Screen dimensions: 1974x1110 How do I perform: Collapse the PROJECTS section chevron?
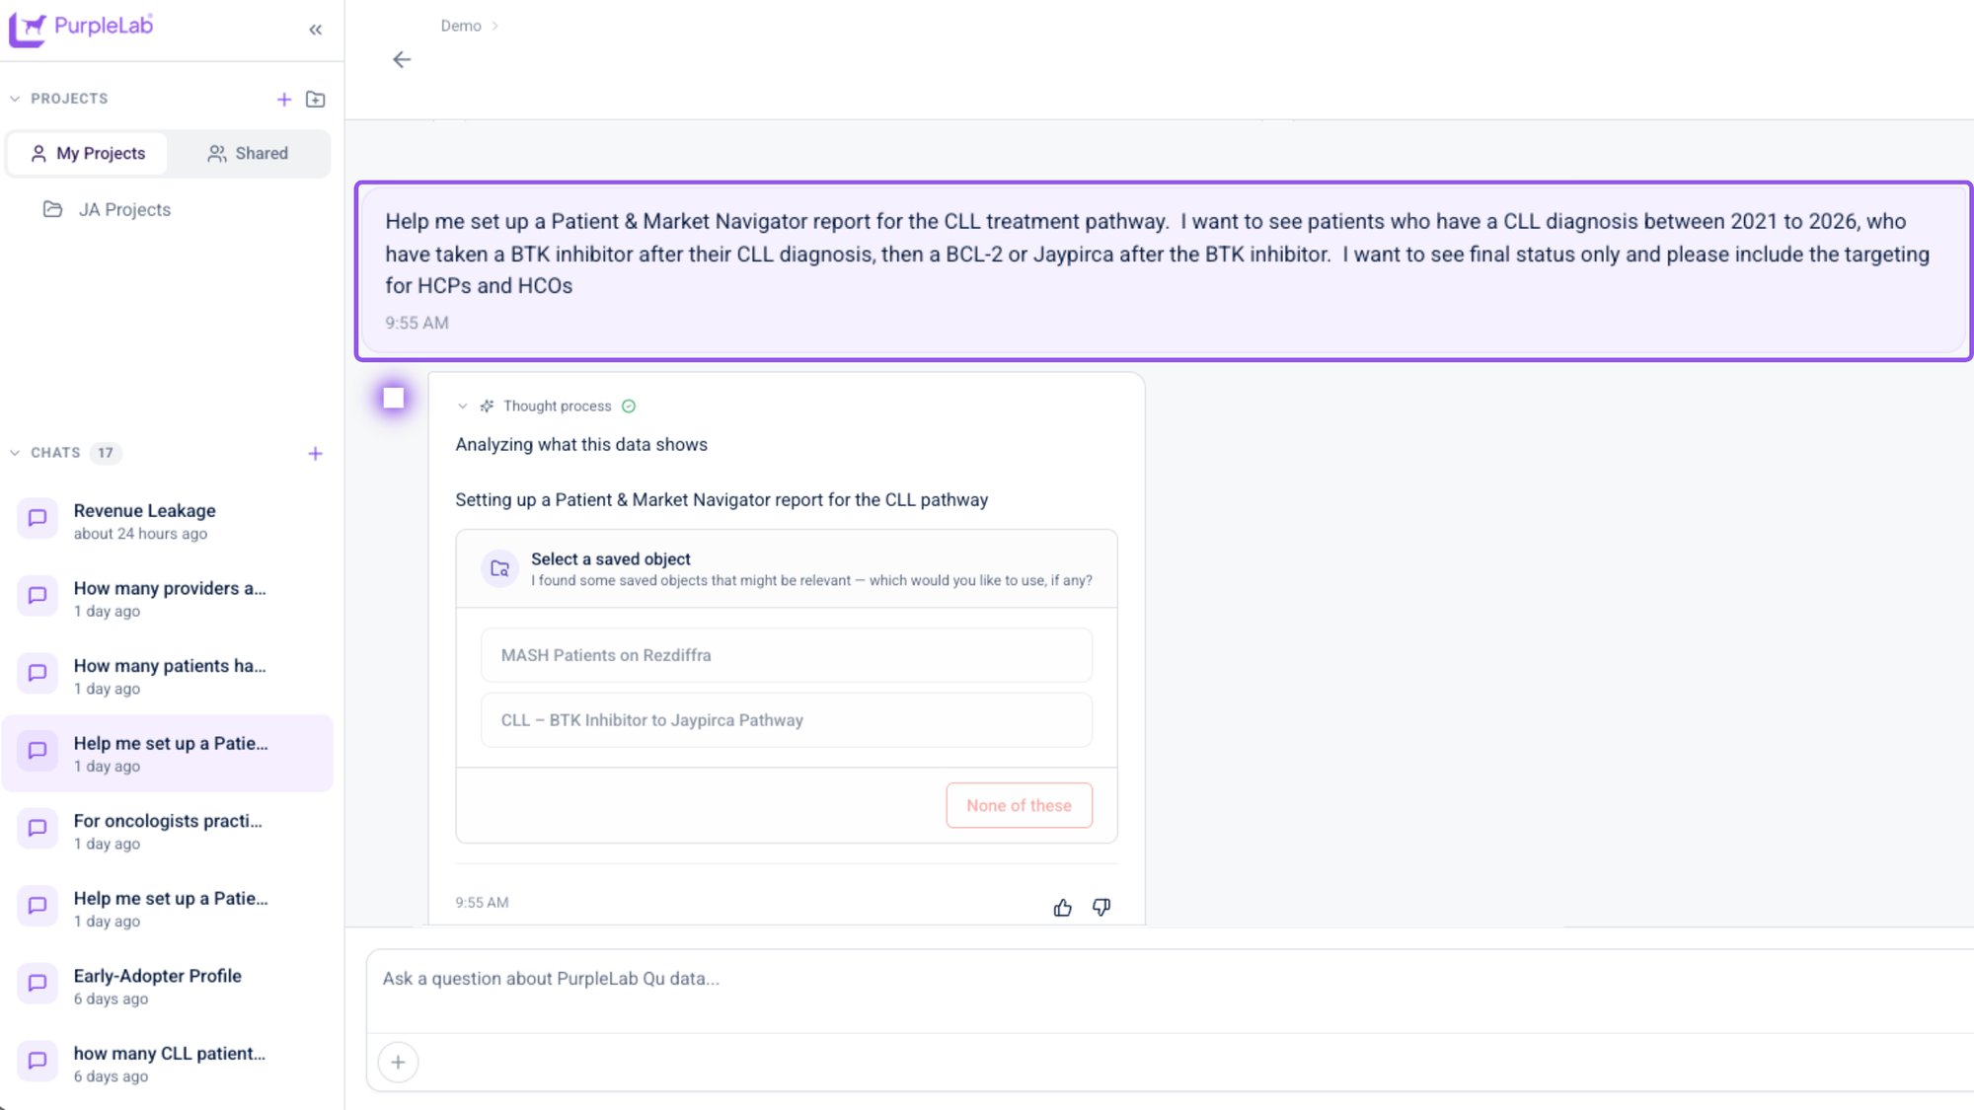coord(15,99)
